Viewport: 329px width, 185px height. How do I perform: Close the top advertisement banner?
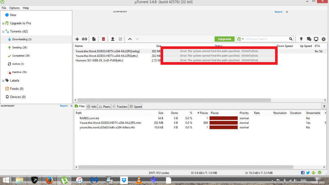click(x=287, y=12)
